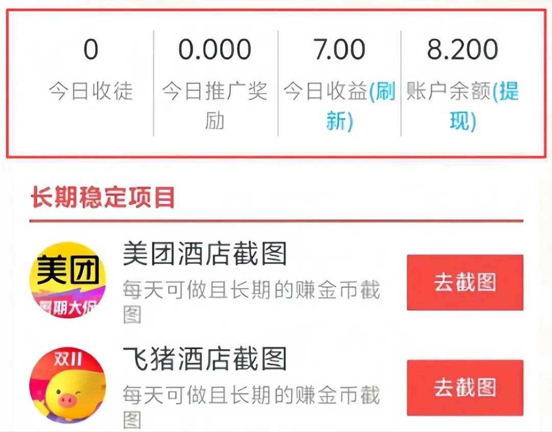Tap the 账户余额 value 8.200
The width and height of the screenshot is (552, 432).
463,49
